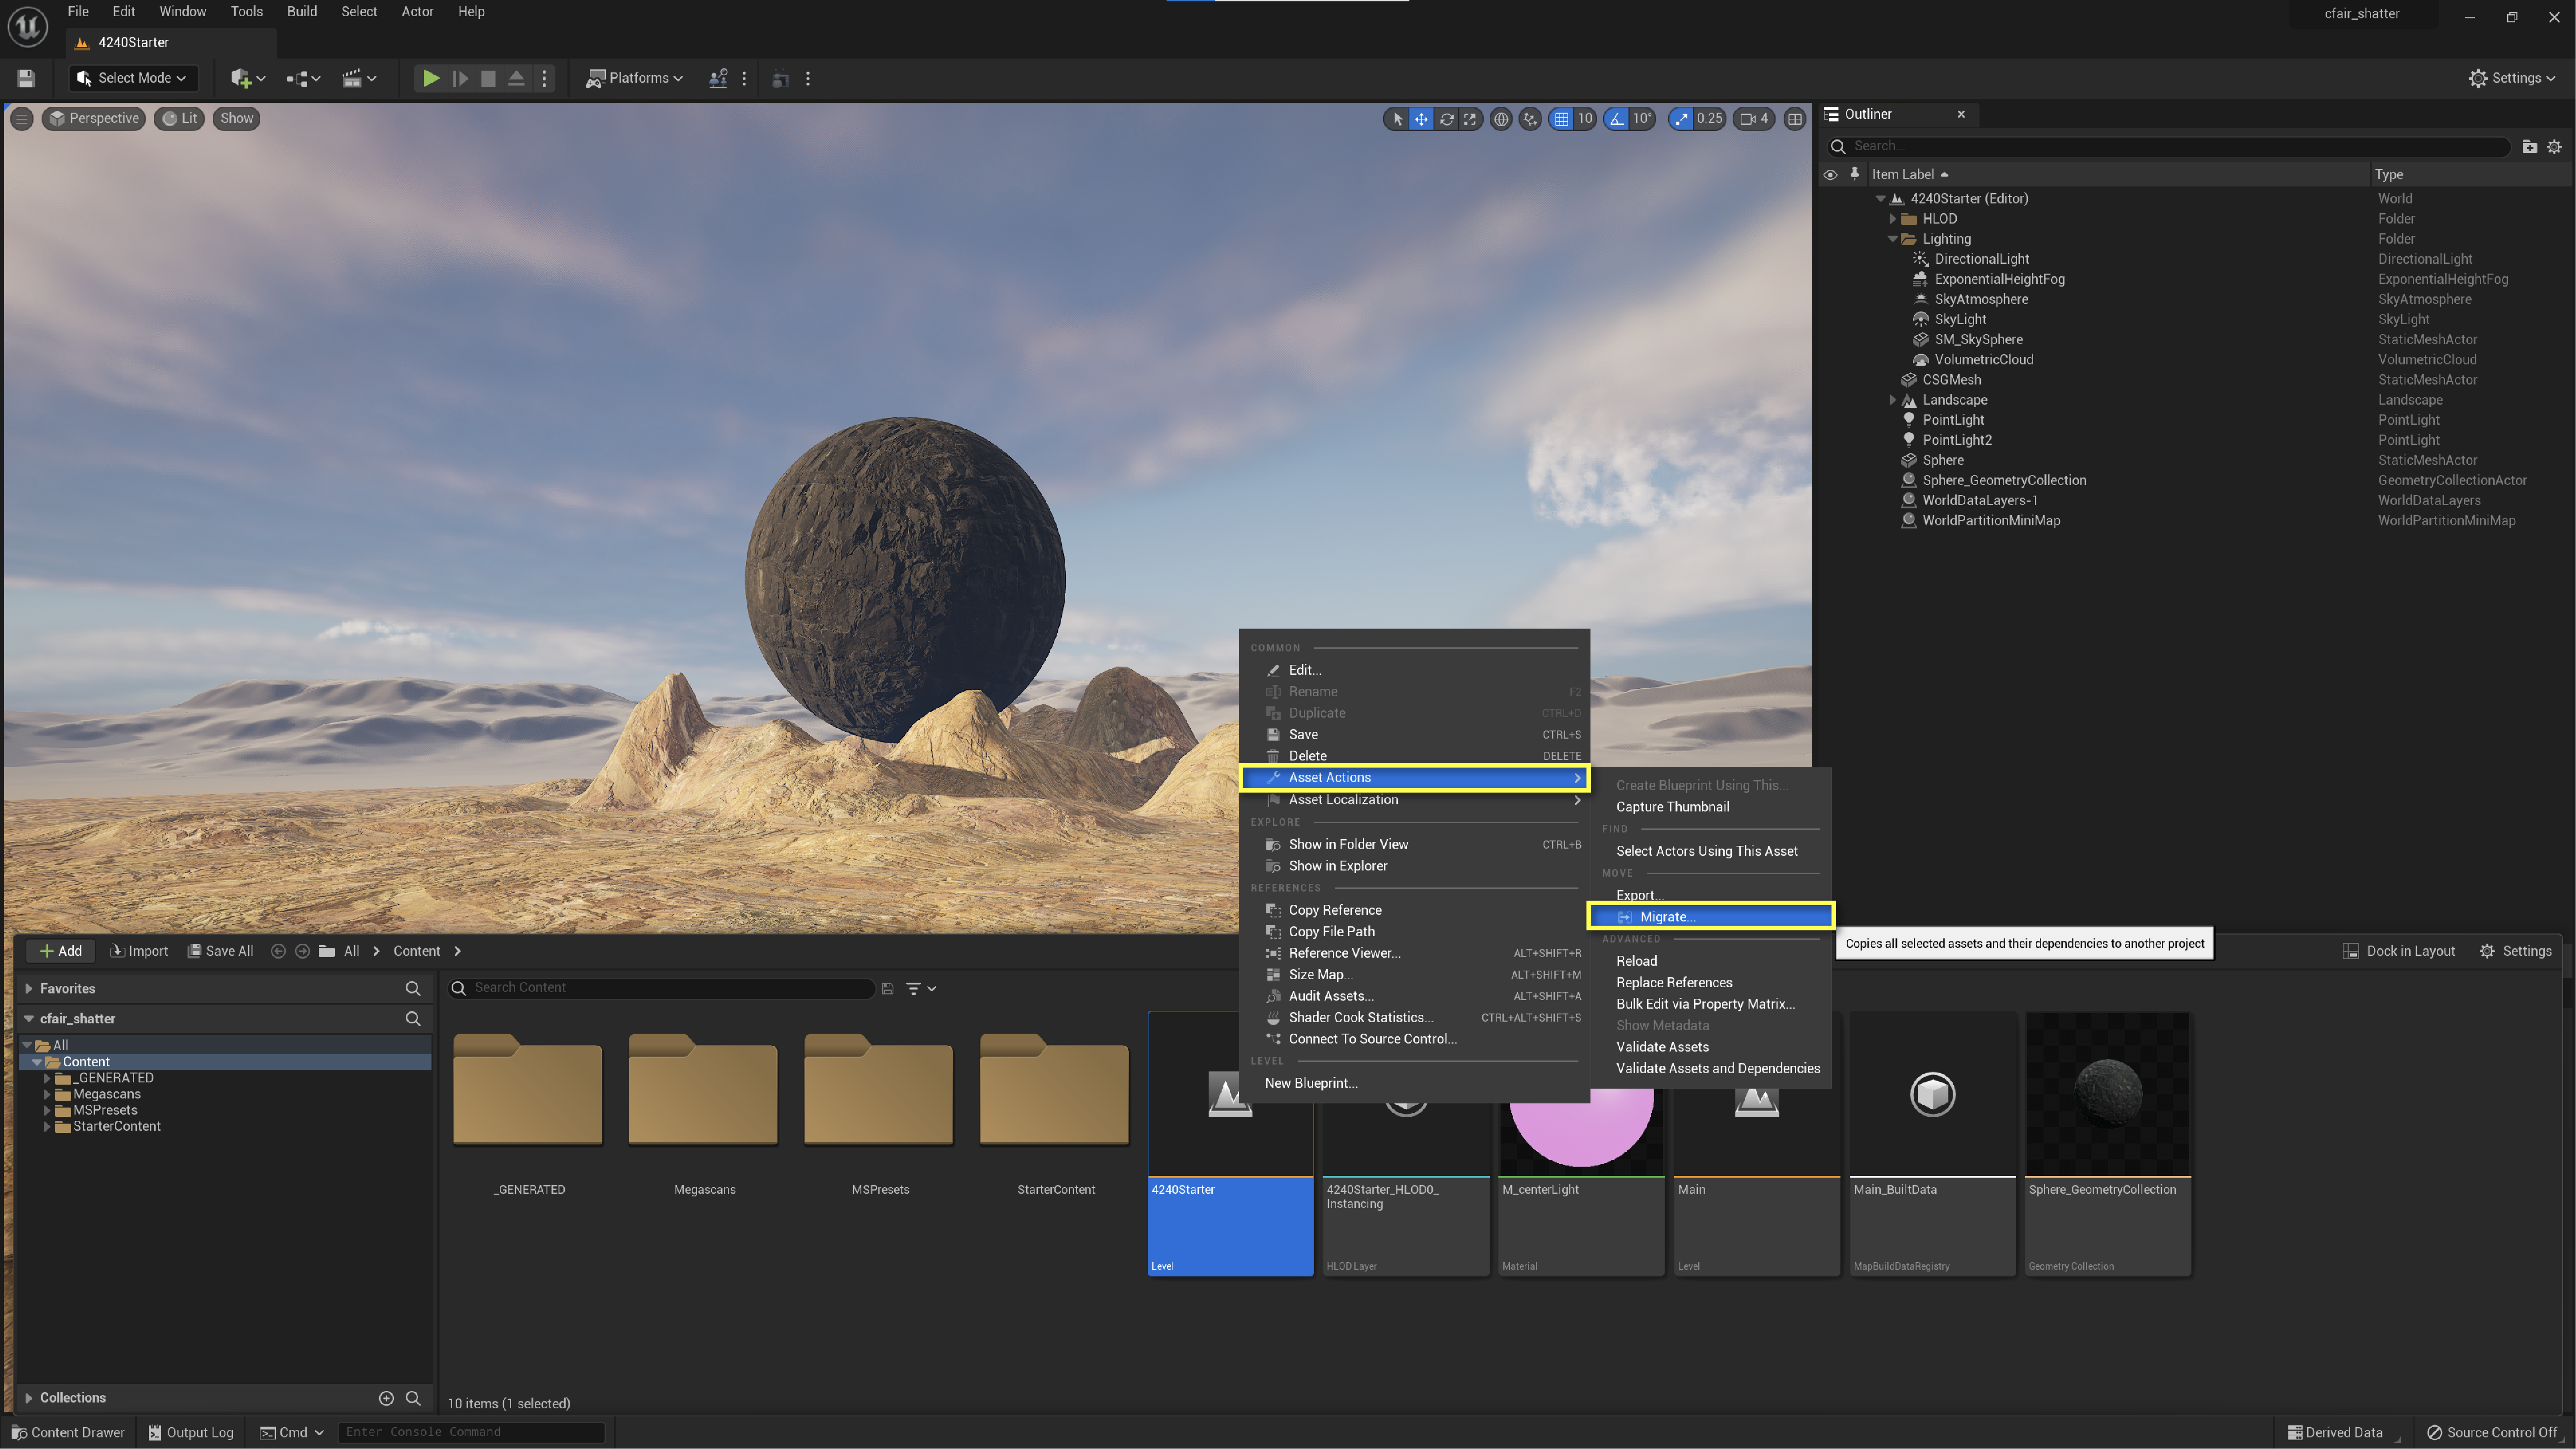
Task: Expand the Favorites section
Action: click(x=28, y=988)
